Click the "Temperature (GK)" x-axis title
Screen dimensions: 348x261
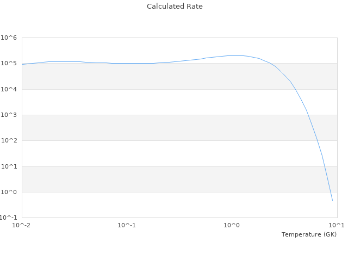click(309, 234)
